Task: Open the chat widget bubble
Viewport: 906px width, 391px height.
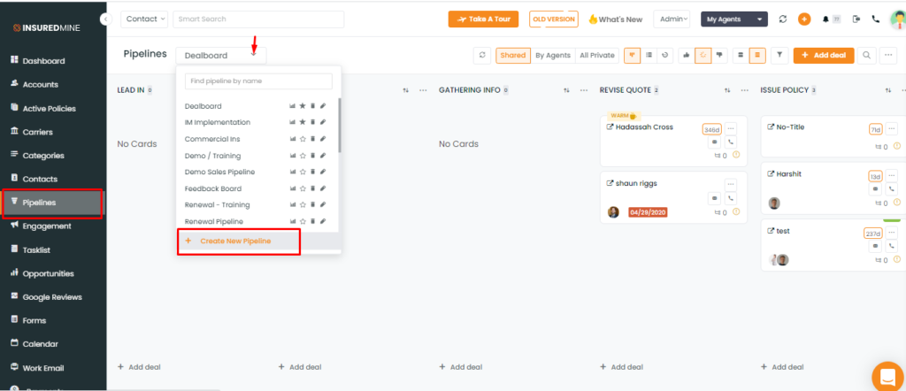Action: pyautogui.click(x=888, y=378)
